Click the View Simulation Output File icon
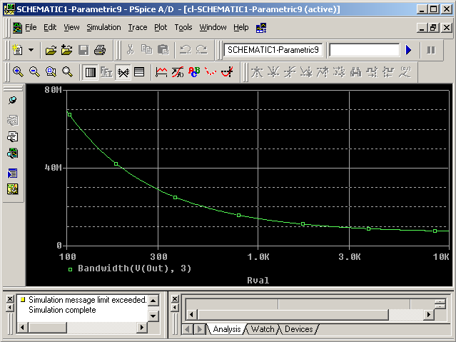456x342 pixels. (x=13, y=136)
